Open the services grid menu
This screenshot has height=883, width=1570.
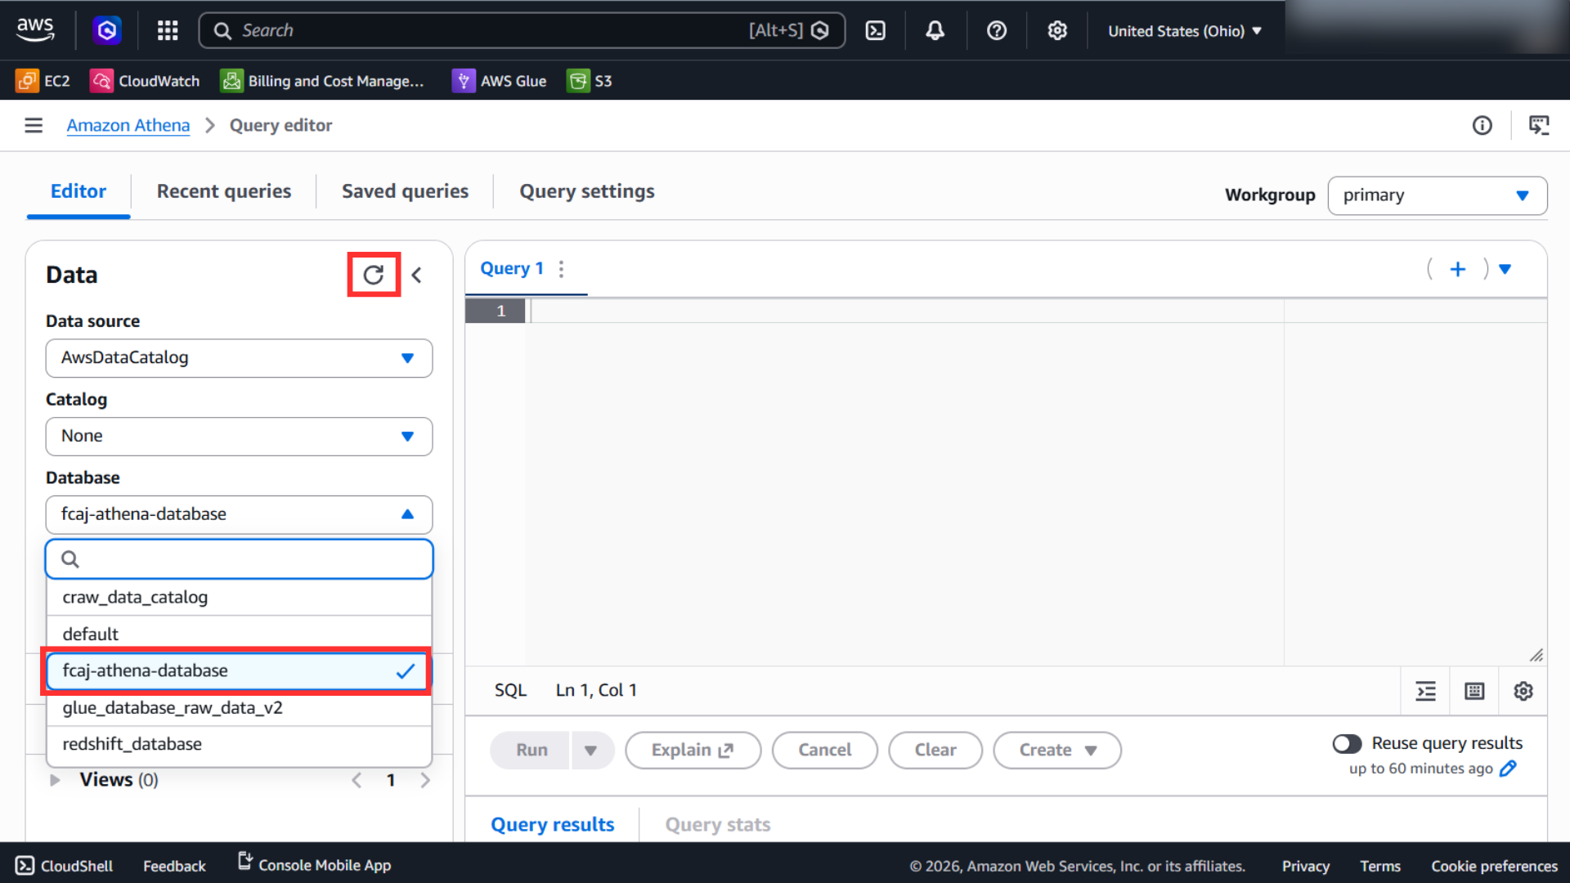tap(168, 30)
